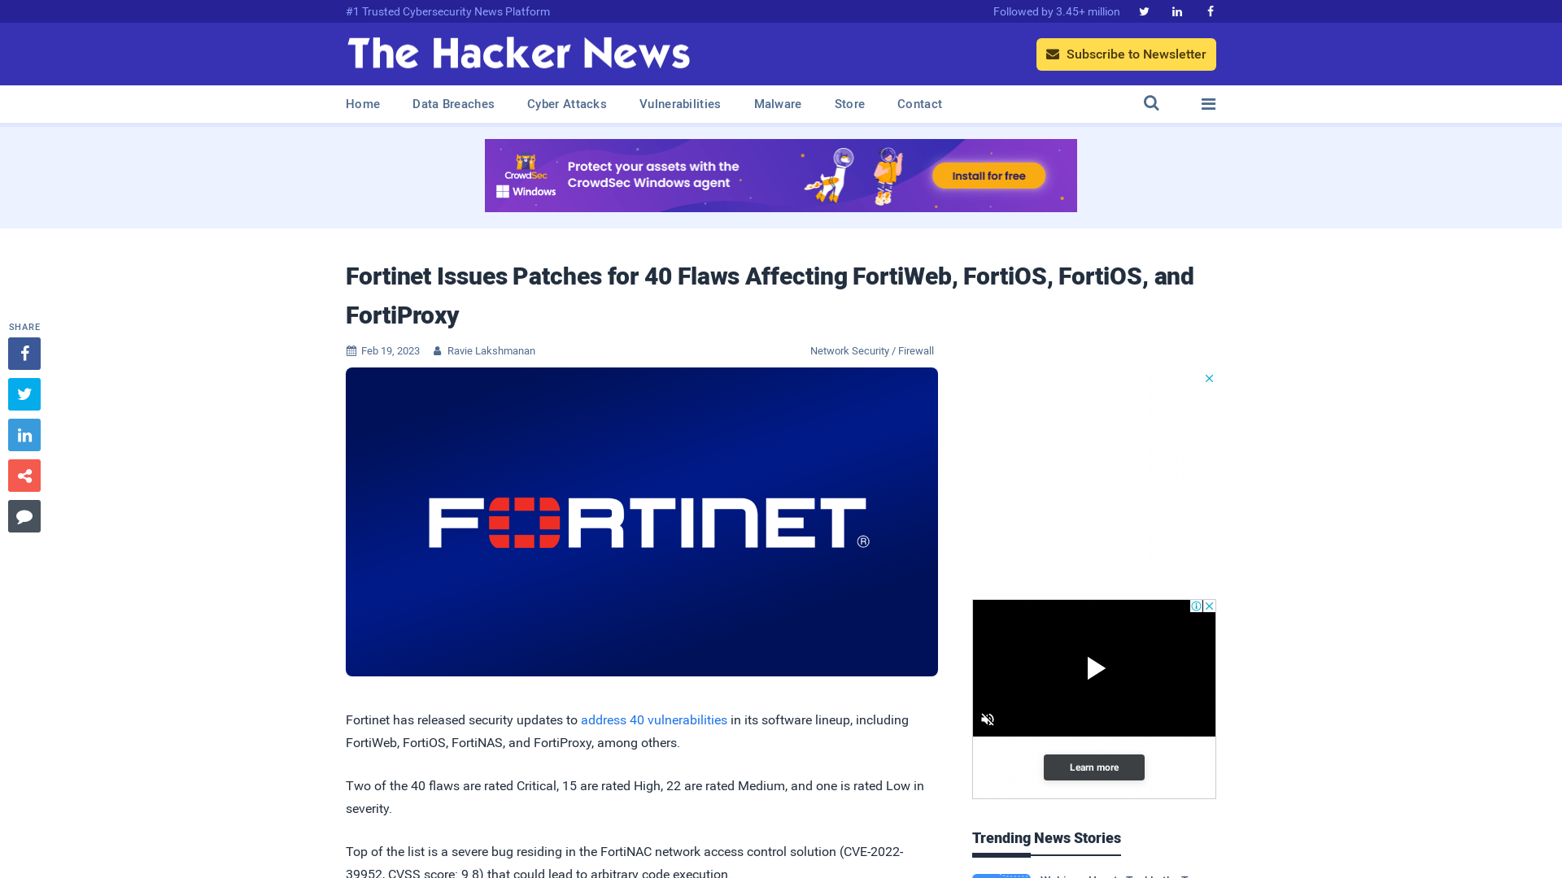Click Learn more button in advertisement

coord(1093,767)
